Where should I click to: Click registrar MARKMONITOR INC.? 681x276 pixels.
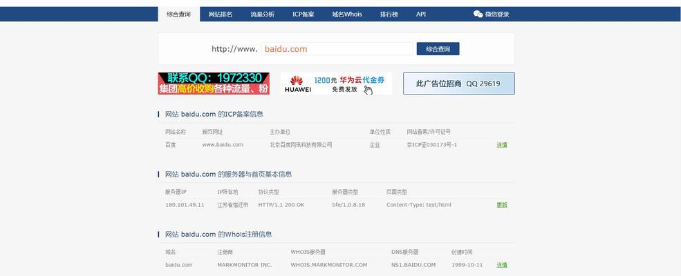pos(245,265)
